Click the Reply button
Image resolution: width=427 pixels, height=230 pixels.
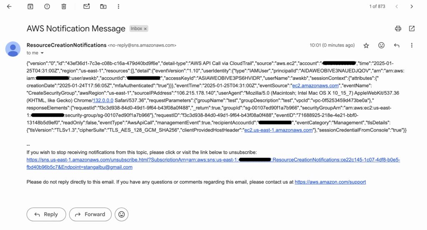(x=46, y=215)
